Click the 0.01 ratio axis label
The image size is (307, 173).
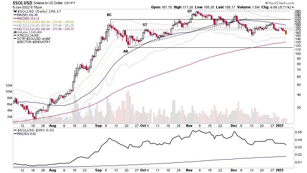coord(298,162)
